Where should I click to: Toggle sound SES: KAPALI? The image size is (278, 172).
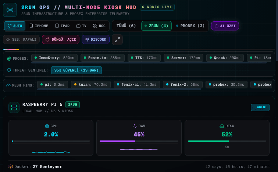[x=21, y=39]
